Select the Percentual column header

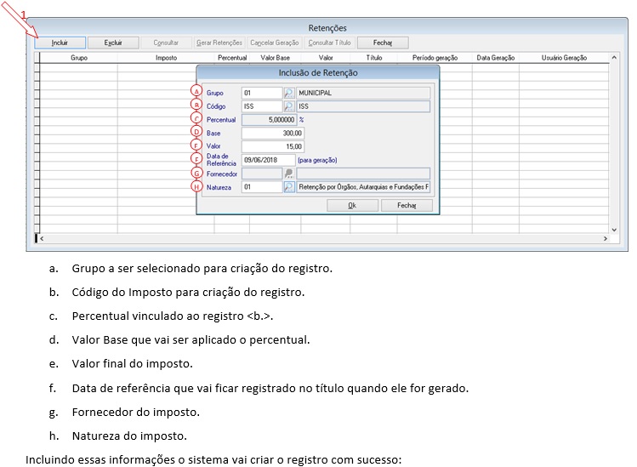(232, 58)
